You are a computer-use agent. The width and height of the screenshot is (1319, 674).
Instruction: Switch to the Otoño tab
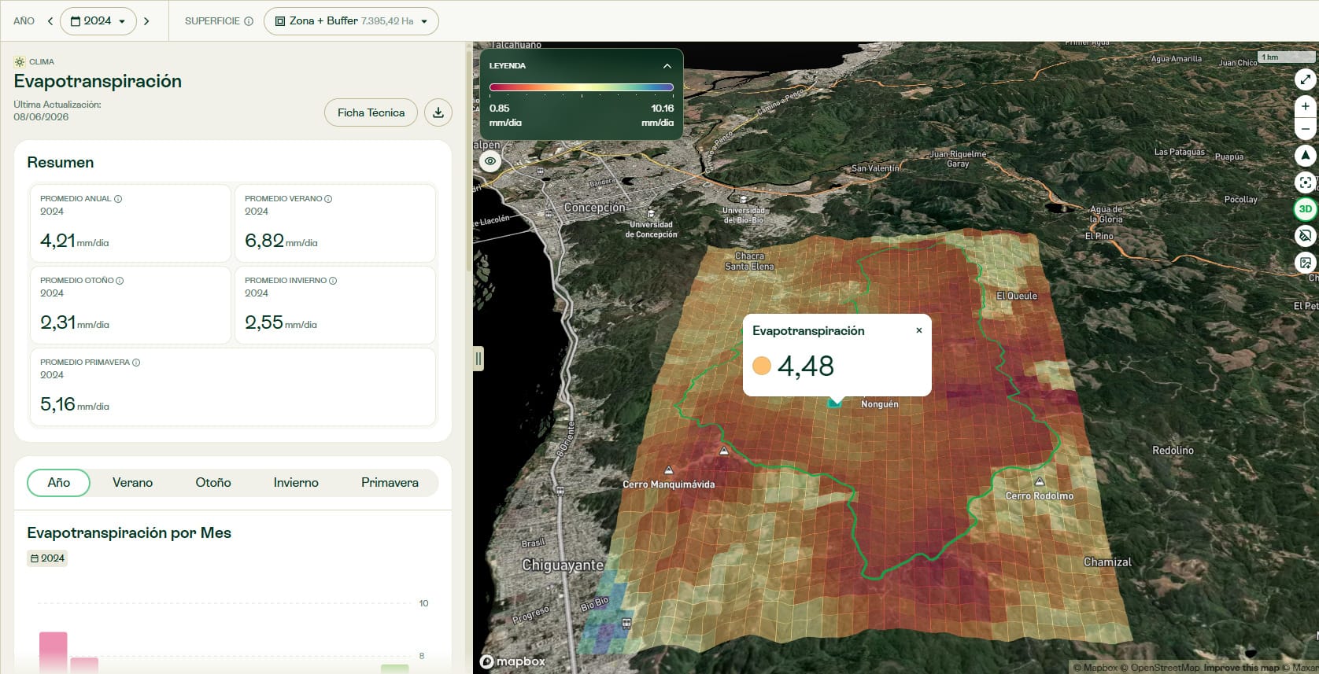click(213, 483)
